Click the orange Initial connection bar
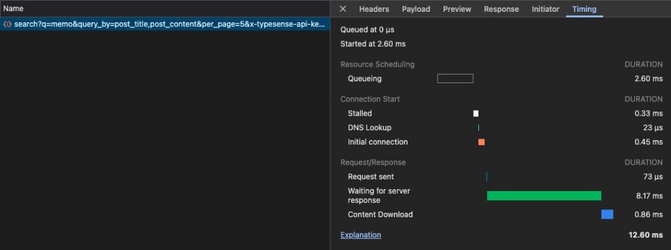Image resolution: width=671 pixels, height=250 pixels. [x=482, y=142]
